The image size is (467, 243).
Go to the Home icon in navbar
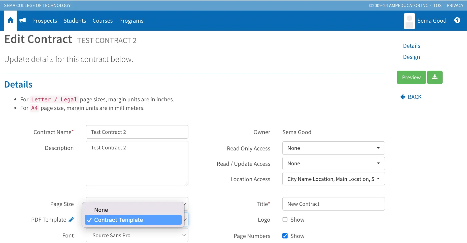click(10, 21)
